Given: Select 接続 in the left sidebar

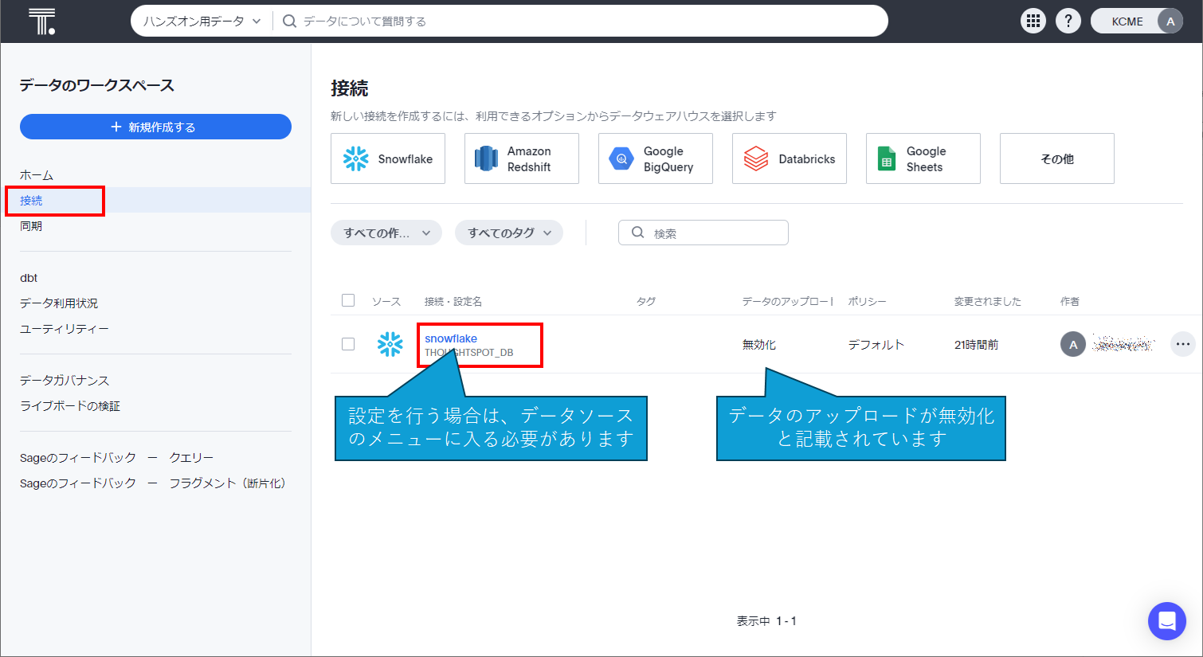Looking at the screenshot, I should 32,201.
